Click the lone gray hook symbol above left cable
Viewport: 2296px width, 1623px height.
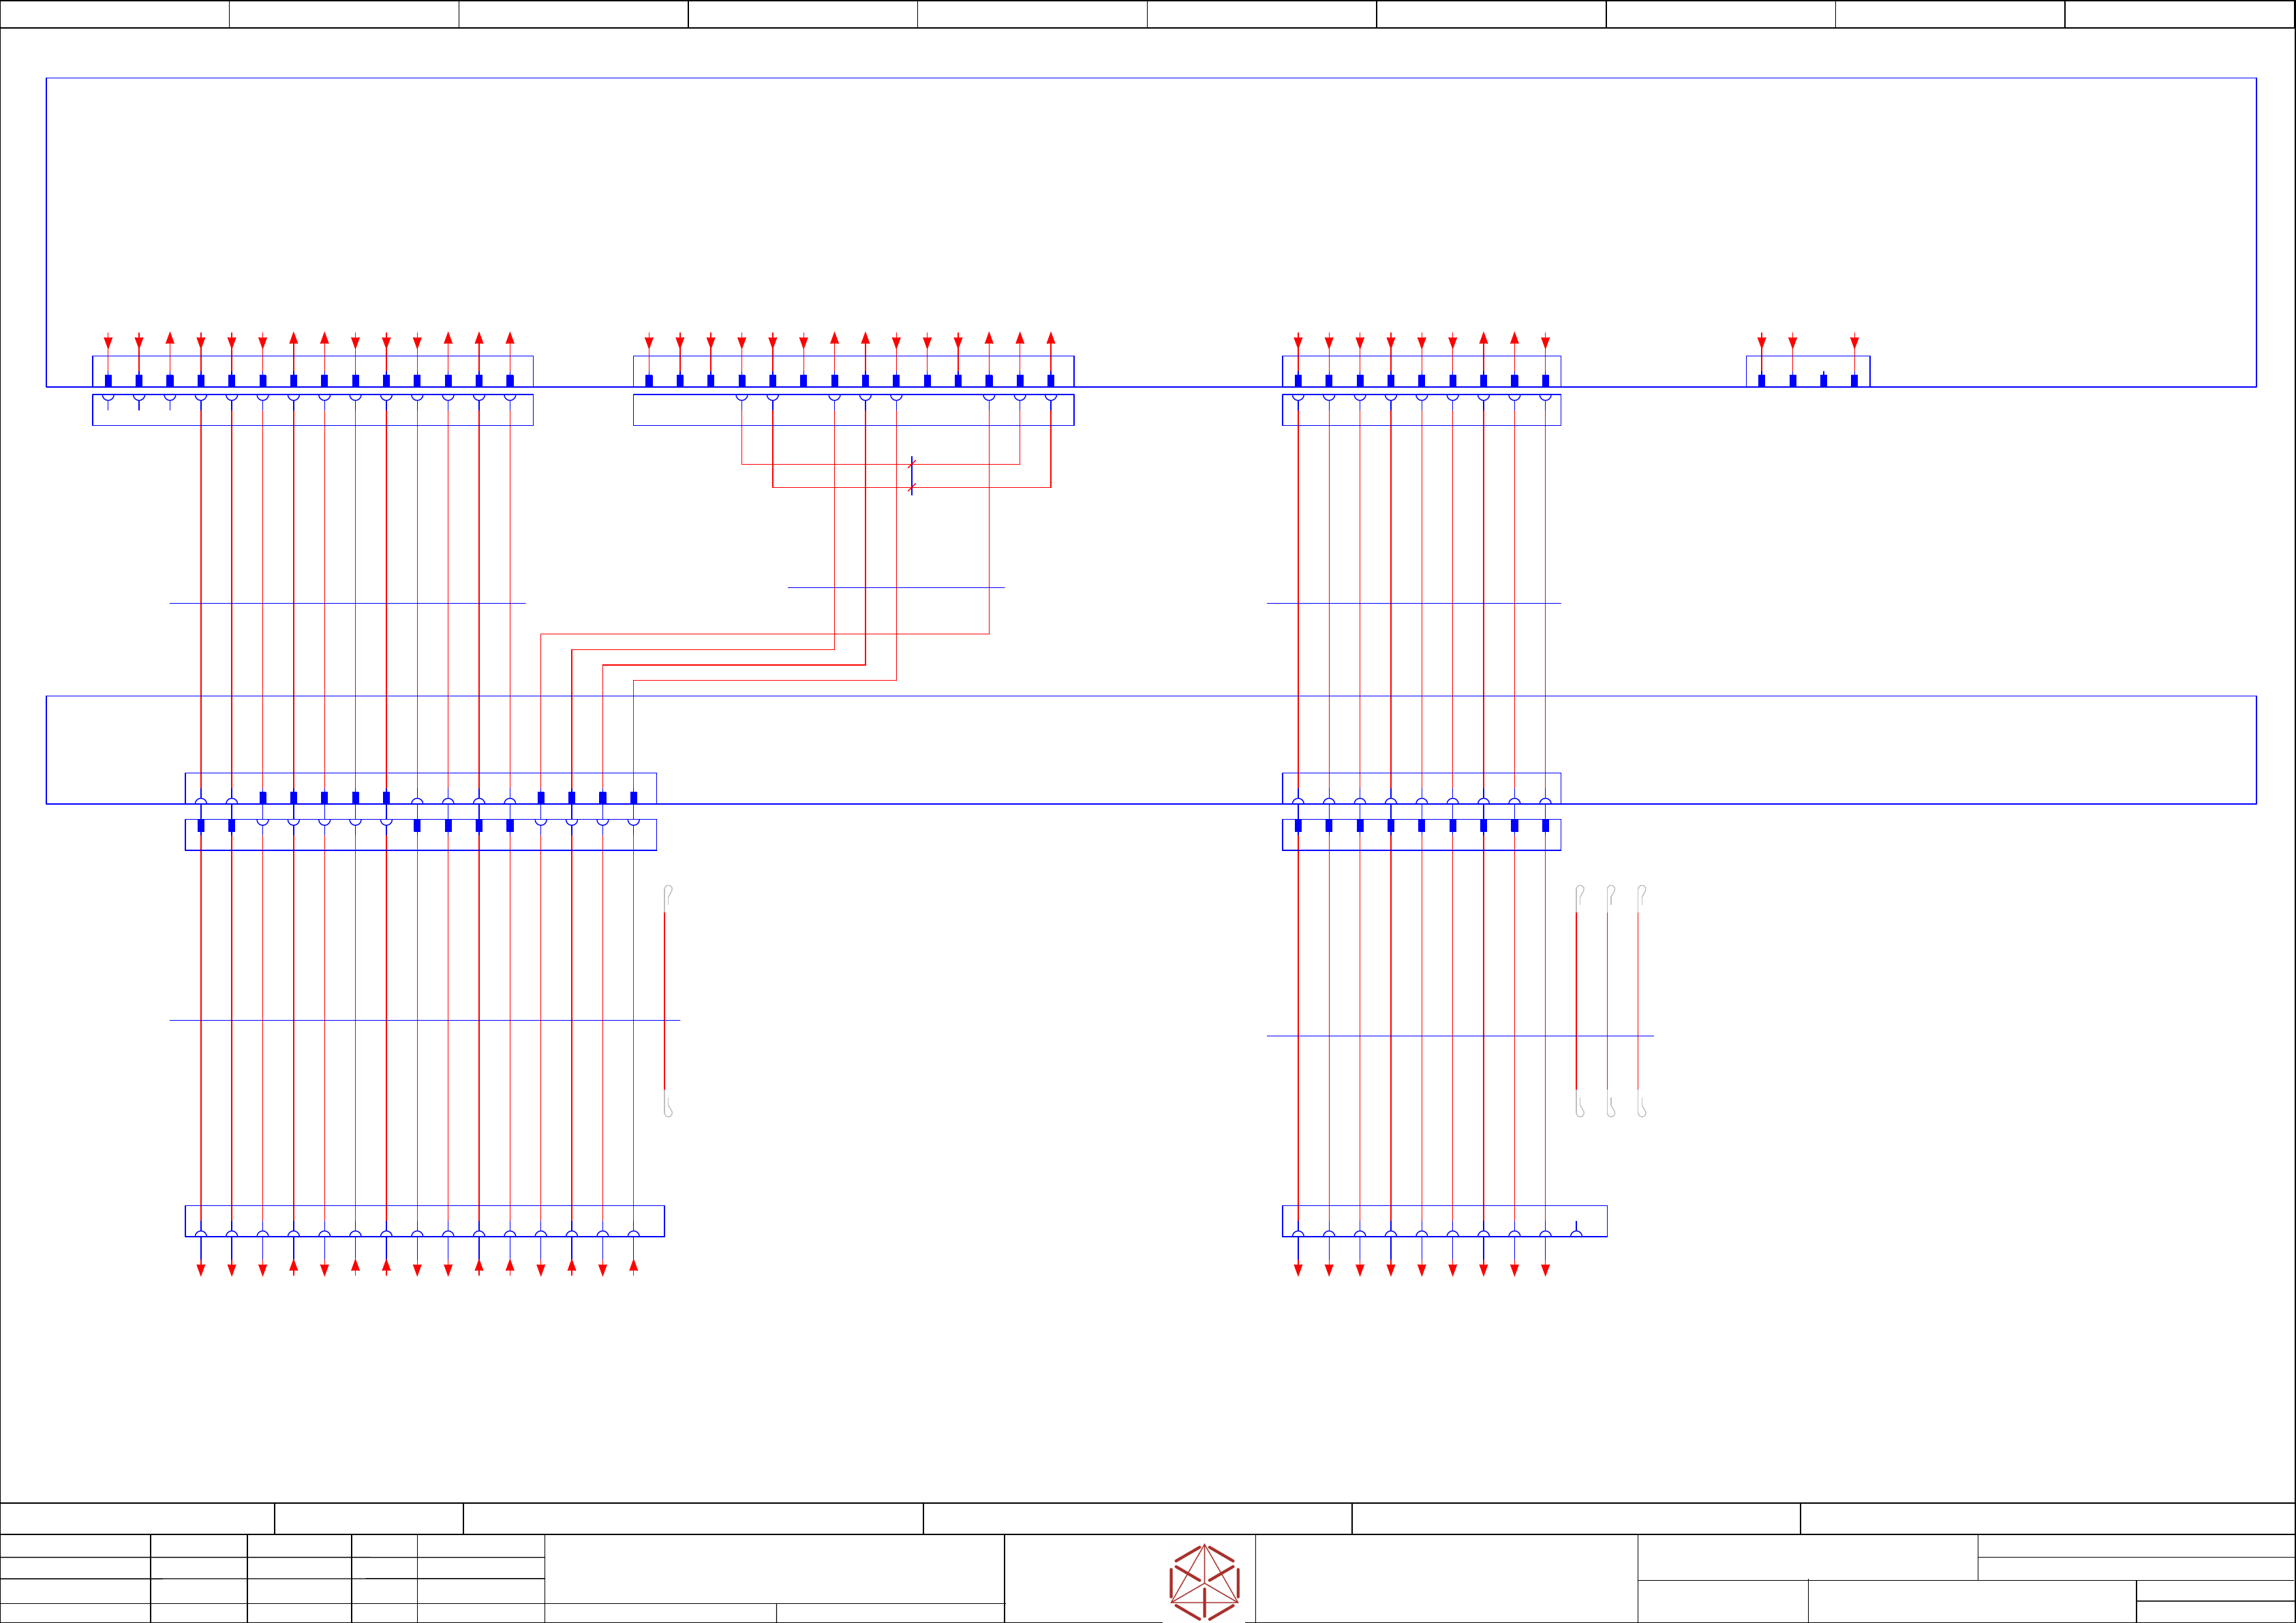click(x=668, y=895)
